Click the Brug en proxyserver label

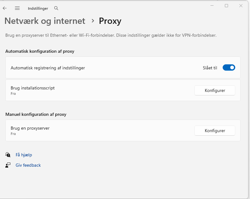(30, 128)
